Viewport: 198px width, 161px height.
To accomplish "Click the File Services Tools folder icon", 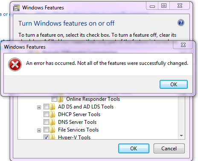I will click(52, 130).
